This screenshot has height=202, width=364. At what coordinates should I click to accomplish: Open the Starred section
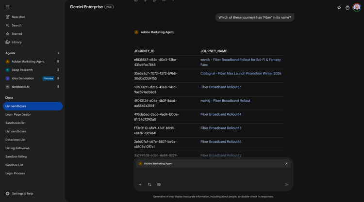pos(17,34)
